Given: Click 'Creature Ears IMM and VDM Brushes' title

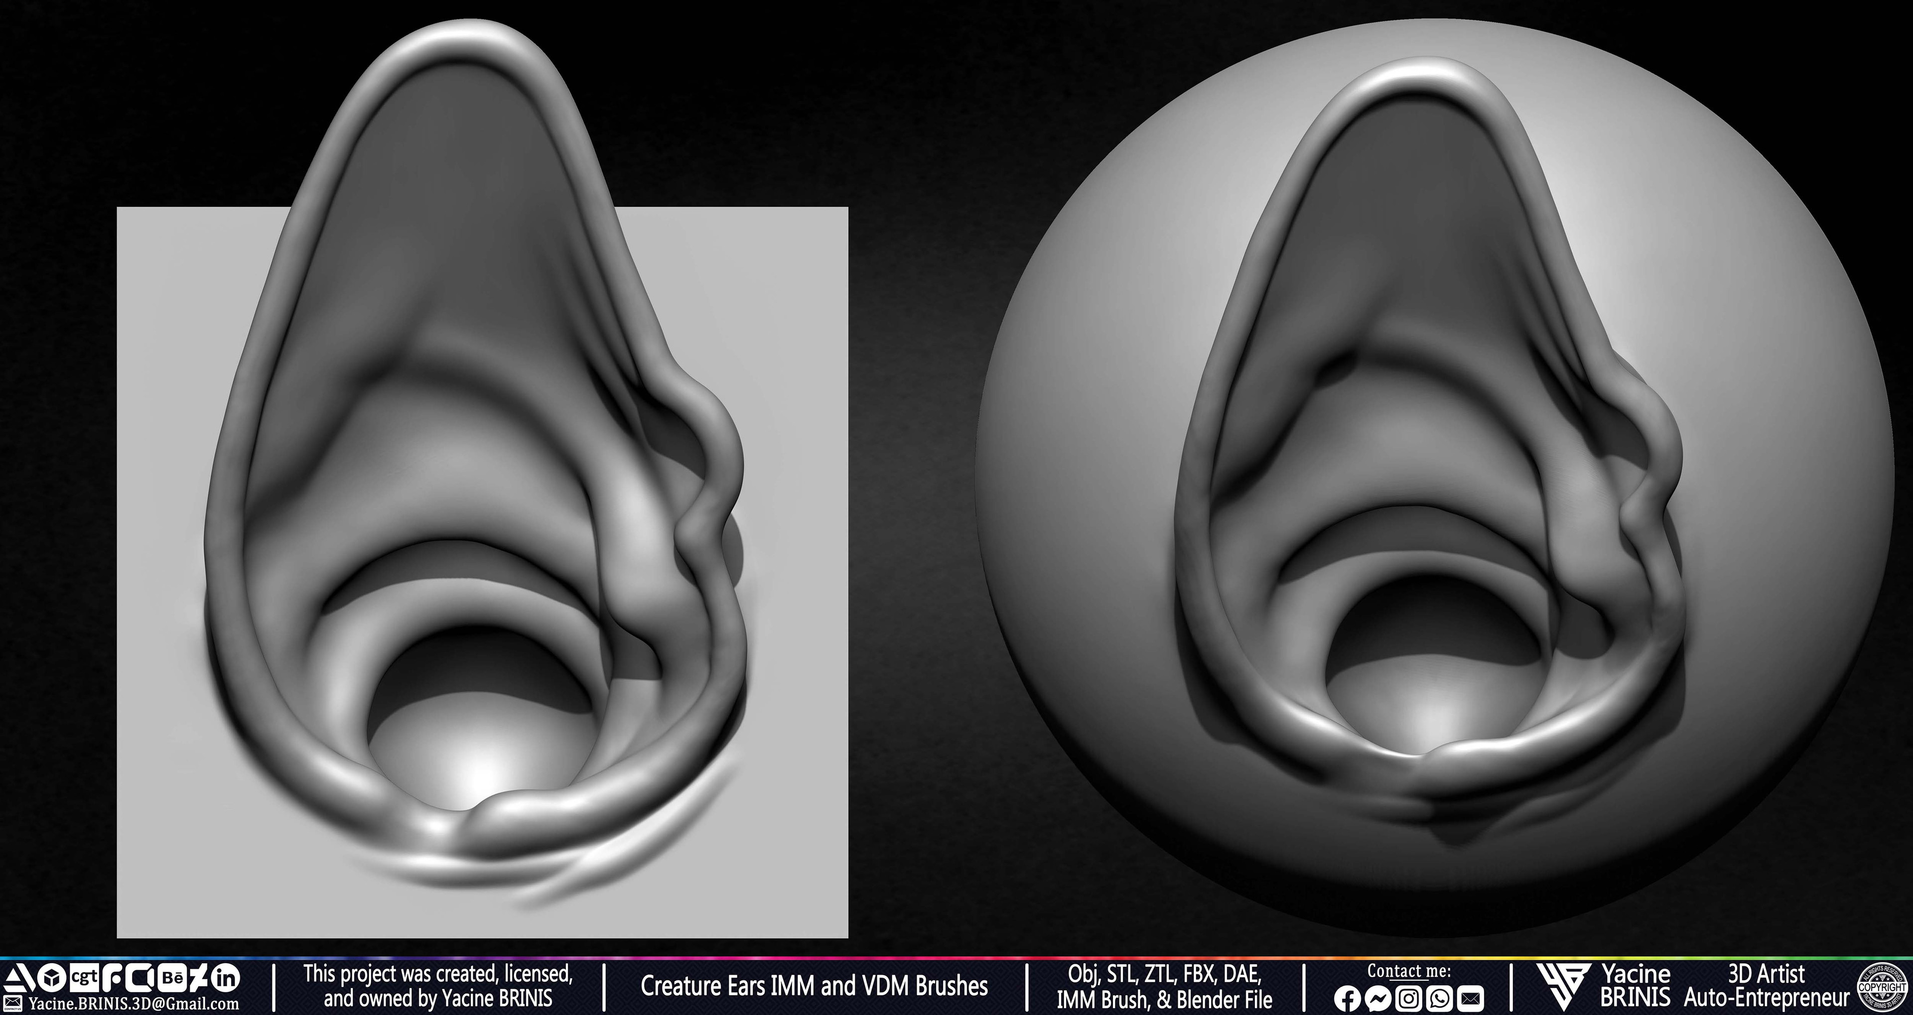Looking at the screenshot, I should point(814,986).
